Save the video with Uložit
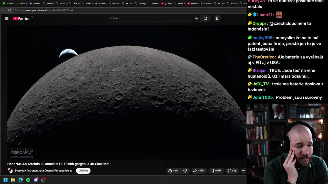328x184 pixels. (216, 171)
